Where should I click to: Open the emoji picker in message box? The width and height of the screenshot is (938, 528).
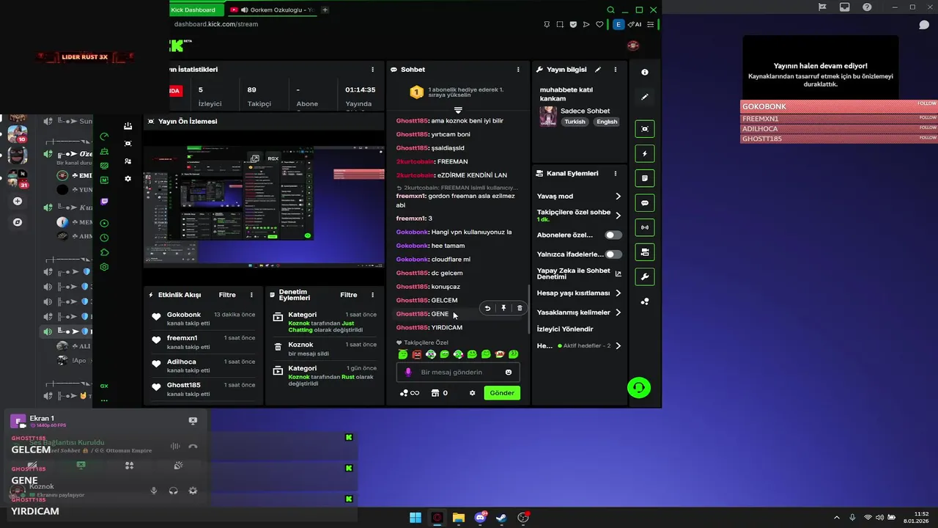509,373
